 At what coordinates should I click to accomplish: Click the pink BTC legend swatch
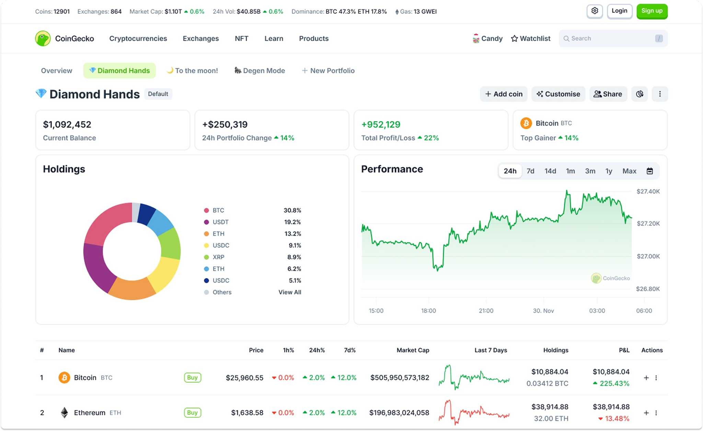206,210
